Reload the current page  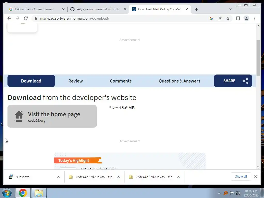26,18
